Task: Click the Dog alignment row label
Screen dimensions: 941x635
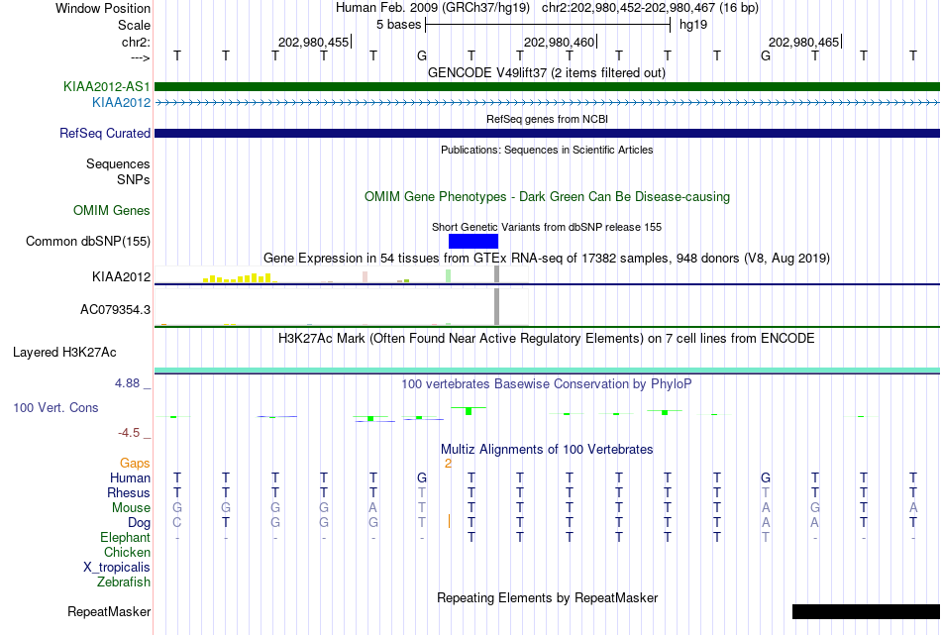Action: 140,523
